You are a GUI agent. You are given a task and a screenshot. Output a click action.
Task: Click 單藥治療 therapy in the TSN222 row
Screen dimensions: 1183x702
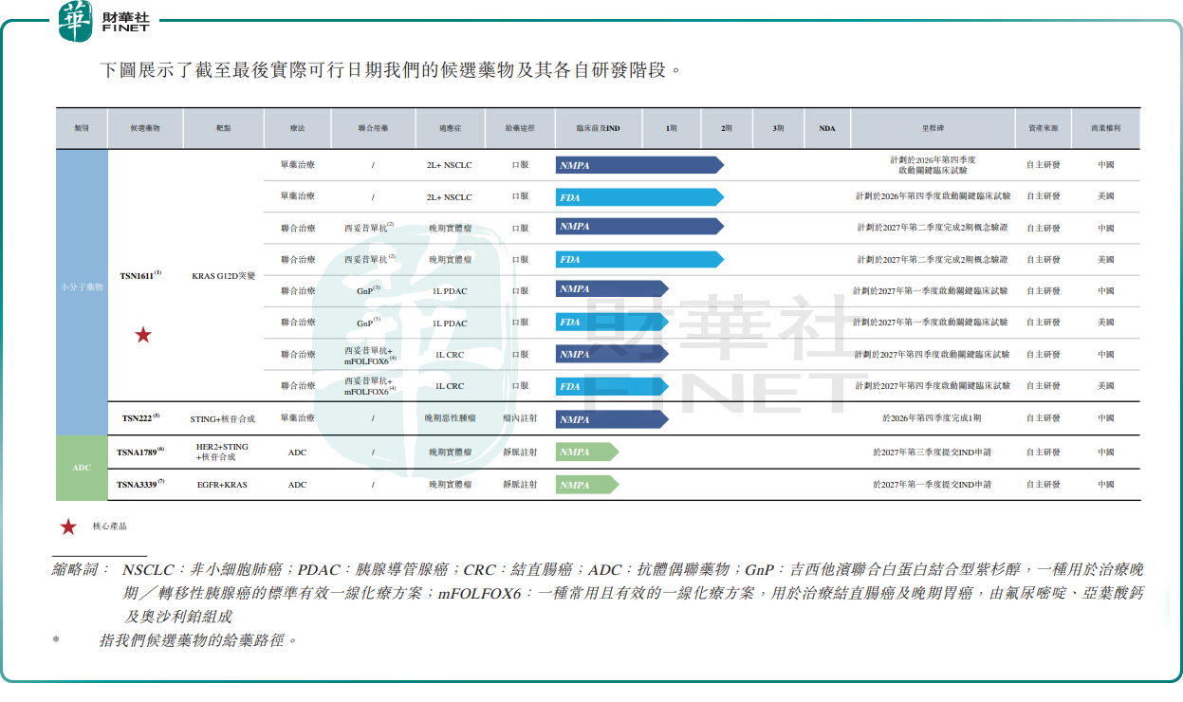coord(298,417)
